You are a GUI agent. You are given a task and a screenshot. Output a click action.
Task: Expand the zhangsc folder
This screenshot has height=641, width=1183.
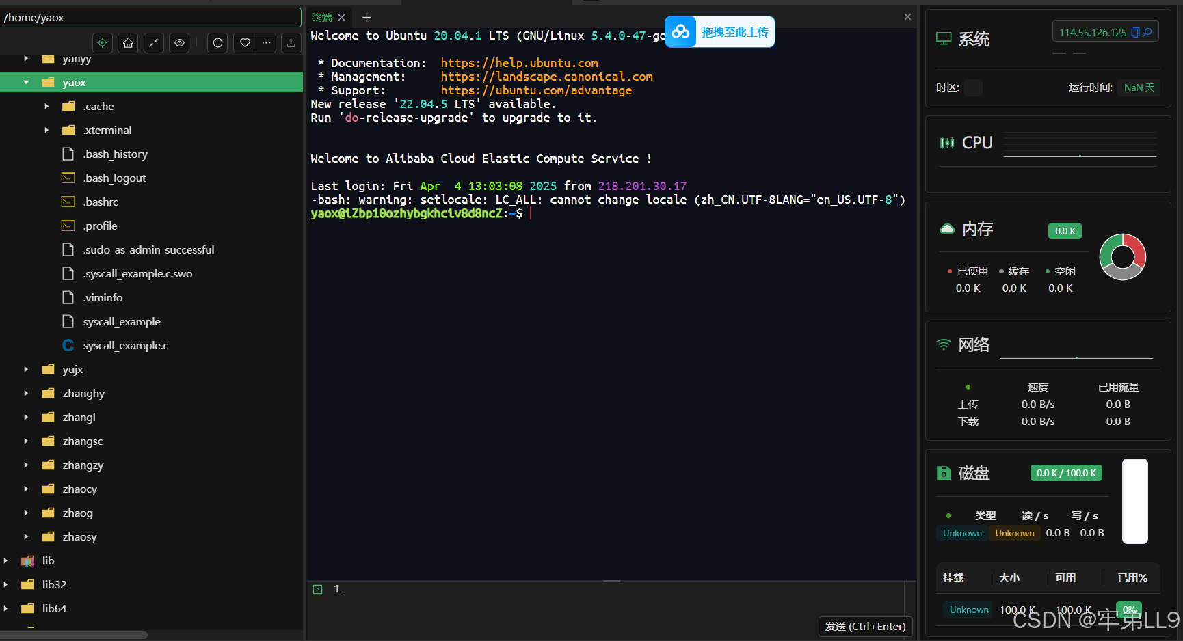pyautogui.click(x=26, y=441)
